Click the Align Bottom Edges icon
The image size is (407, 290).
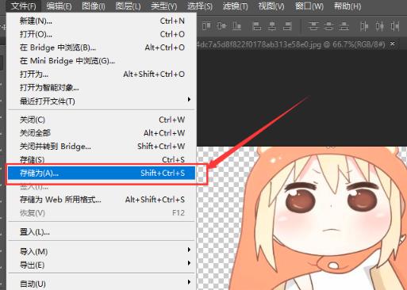(x=236, y=26)
